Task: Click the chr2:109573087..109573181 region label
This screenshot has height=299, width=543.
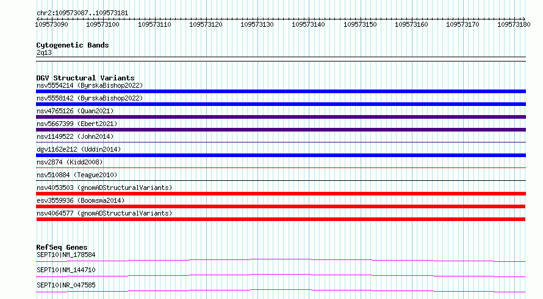Action: (82, 13)
